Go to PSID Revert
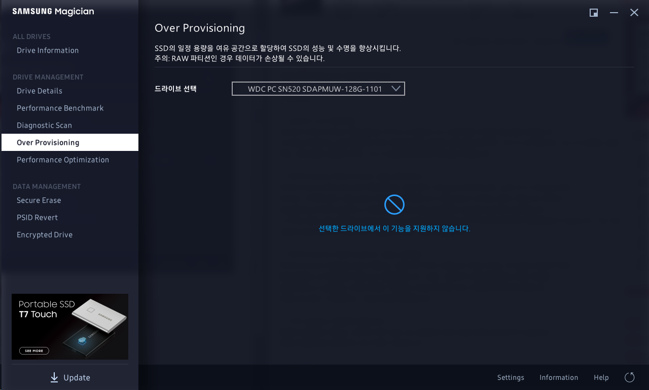Viewport: 649px width, 390px height. click(x=37, y=218)
